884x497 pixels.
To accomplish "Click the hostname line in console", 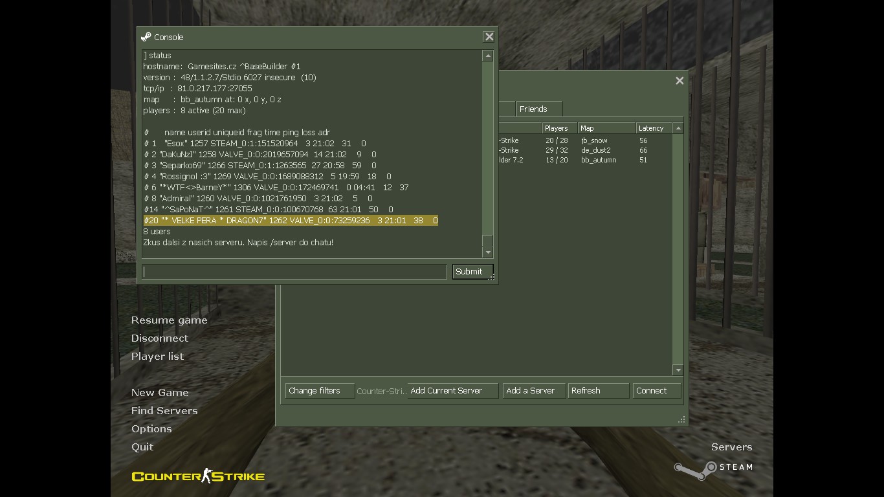I will [x=222, y=67].
